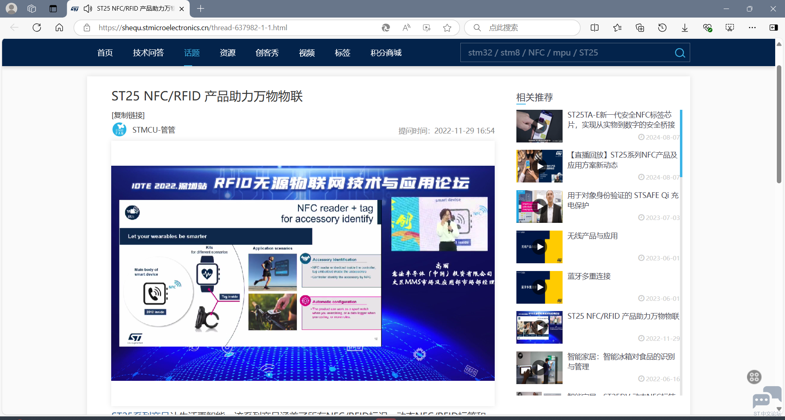Open the collections panel
The height and width of the screenshot is (420, 785).
640,28
